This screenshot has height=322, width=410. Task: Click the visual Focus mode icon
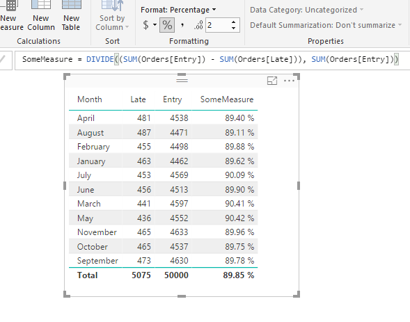coord(272,81)
